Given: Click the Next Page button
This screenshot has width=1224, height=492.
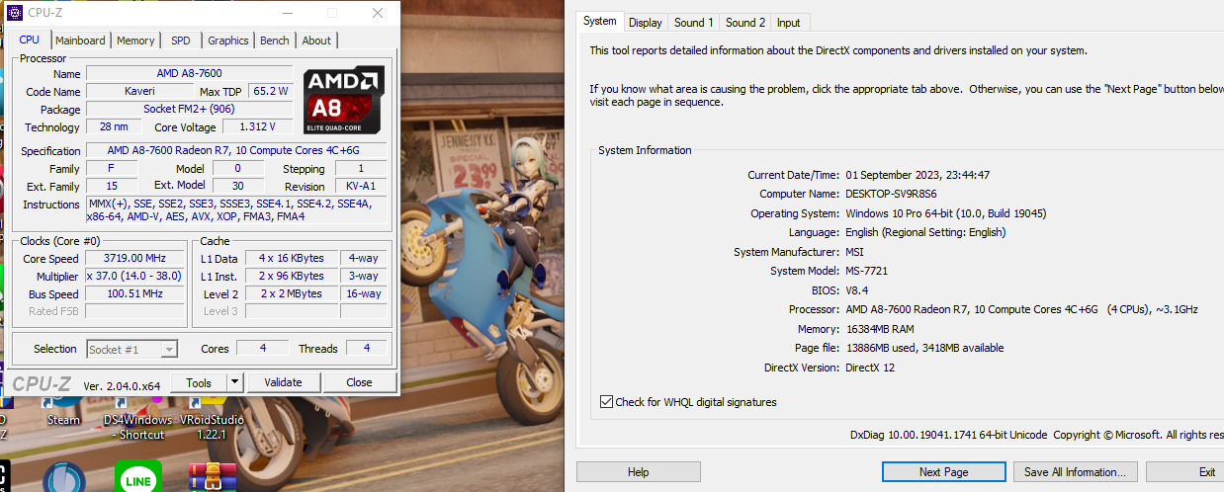Looking at the screenshot, I should click(x=943, y=472).
